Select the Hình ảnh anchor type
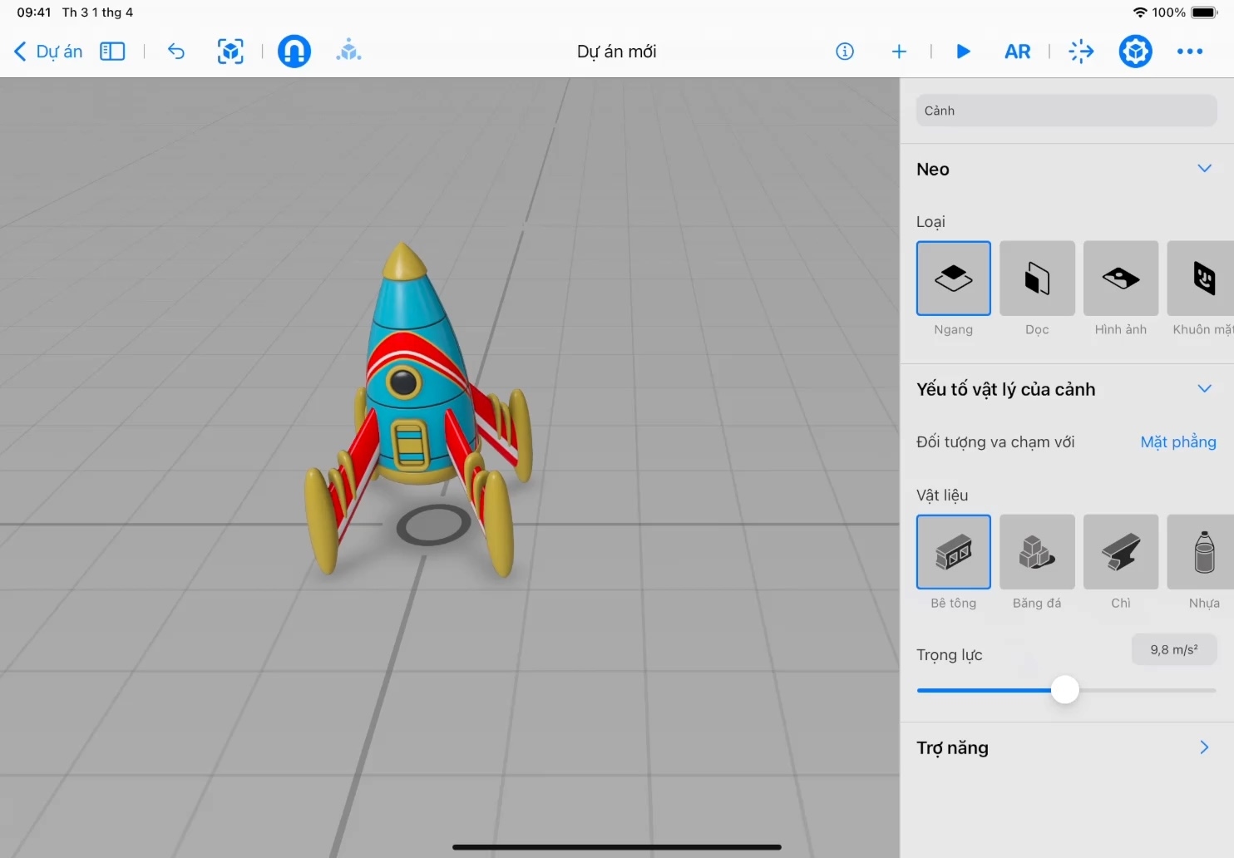Viewport: 1234px width, 858px height. pos(1121,279)
